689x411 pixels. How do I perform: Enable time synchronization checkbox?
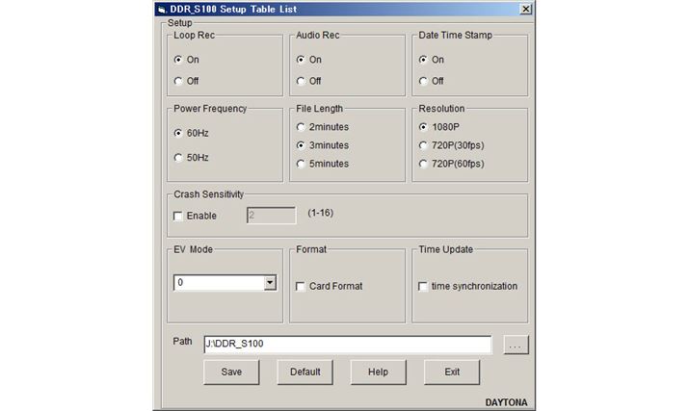[423, 286]
